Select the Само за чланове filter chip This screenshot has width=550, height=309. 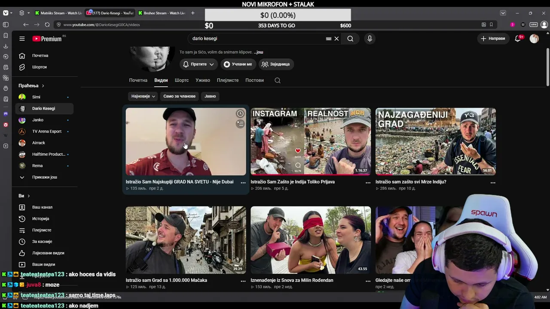179,96
